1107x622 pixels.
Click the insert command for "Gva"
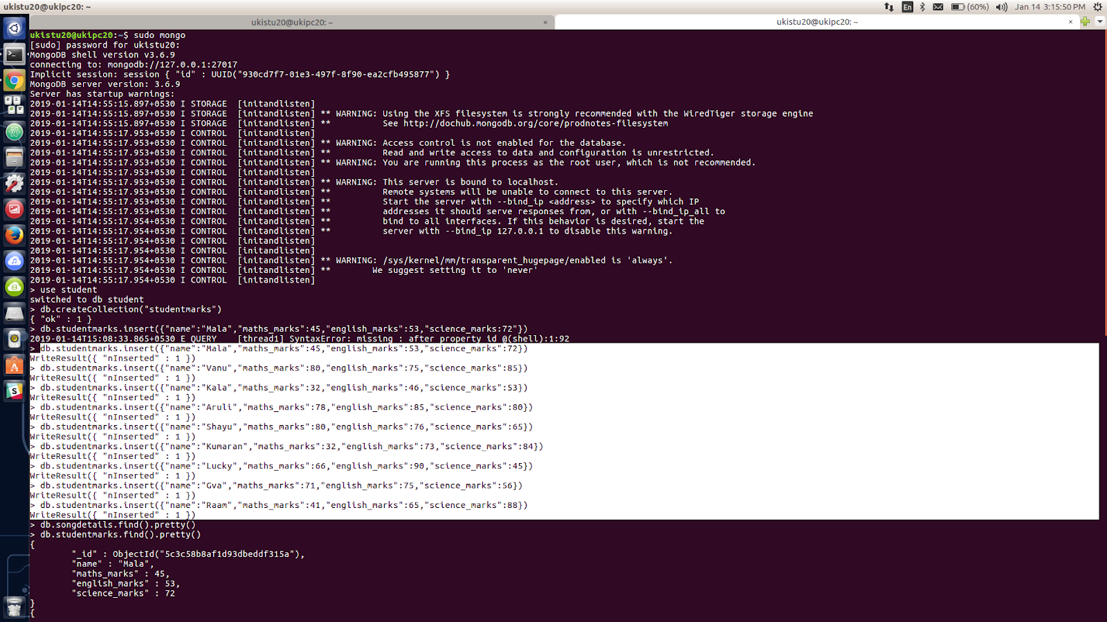[282, 485]
